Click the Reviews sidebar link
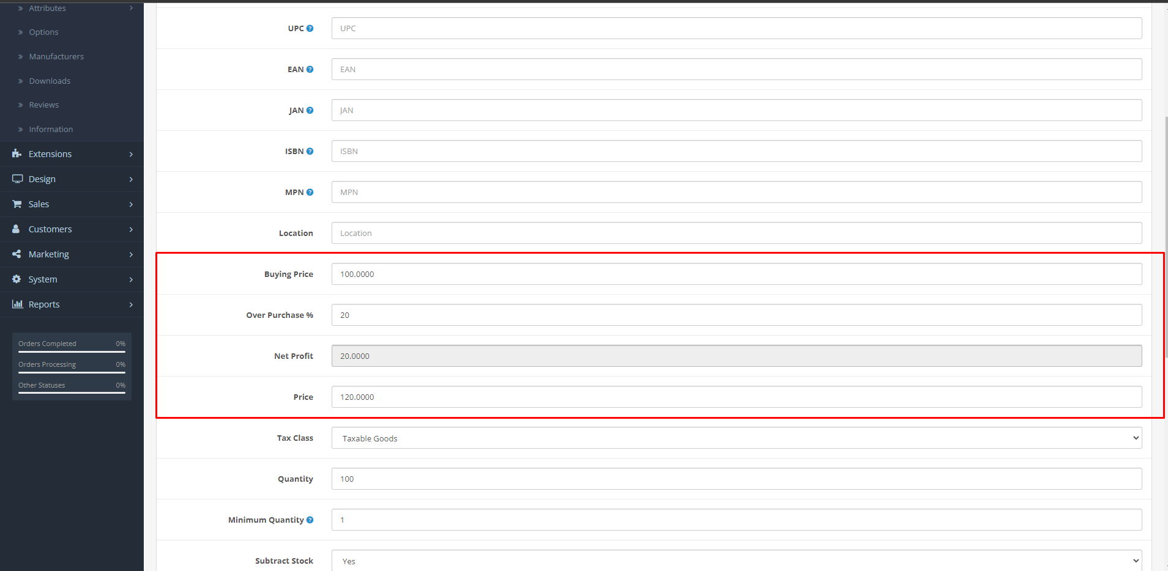This screenshot has width=1168, height=571. pos(43,105)
